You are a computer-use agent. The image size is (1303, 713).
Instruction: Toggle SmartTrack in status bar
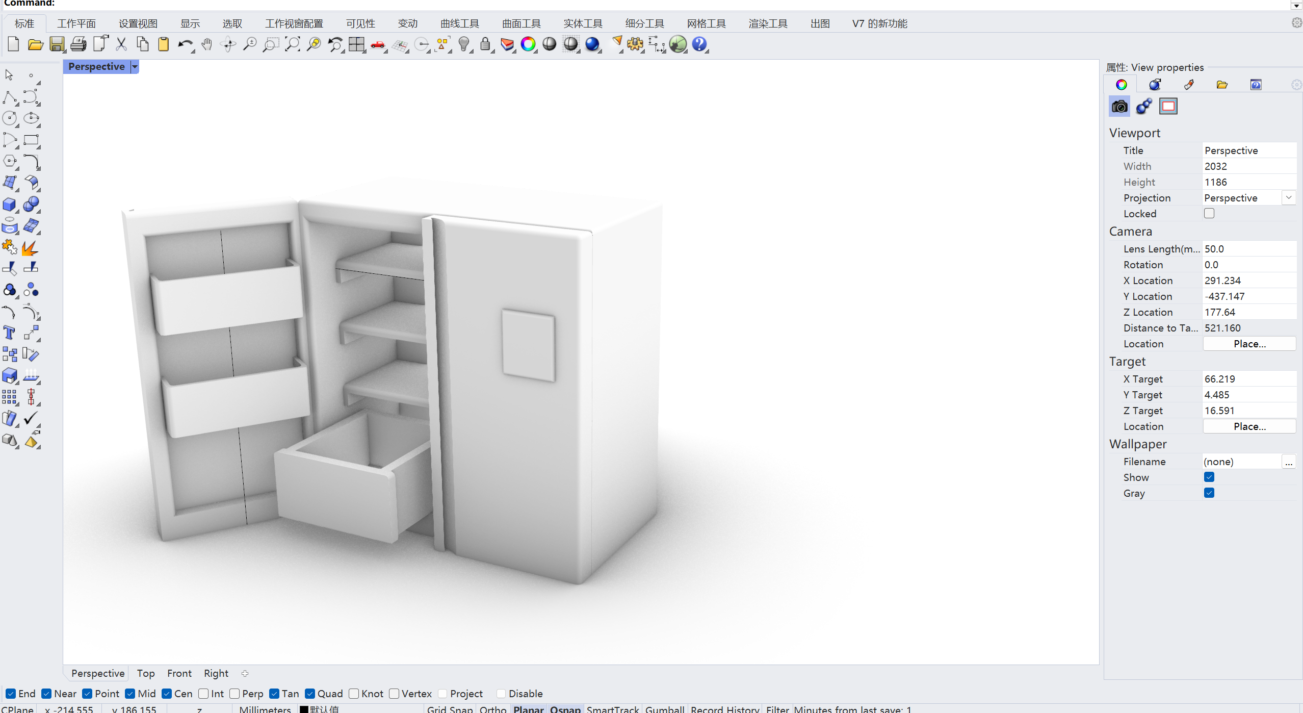pos(613,709)
